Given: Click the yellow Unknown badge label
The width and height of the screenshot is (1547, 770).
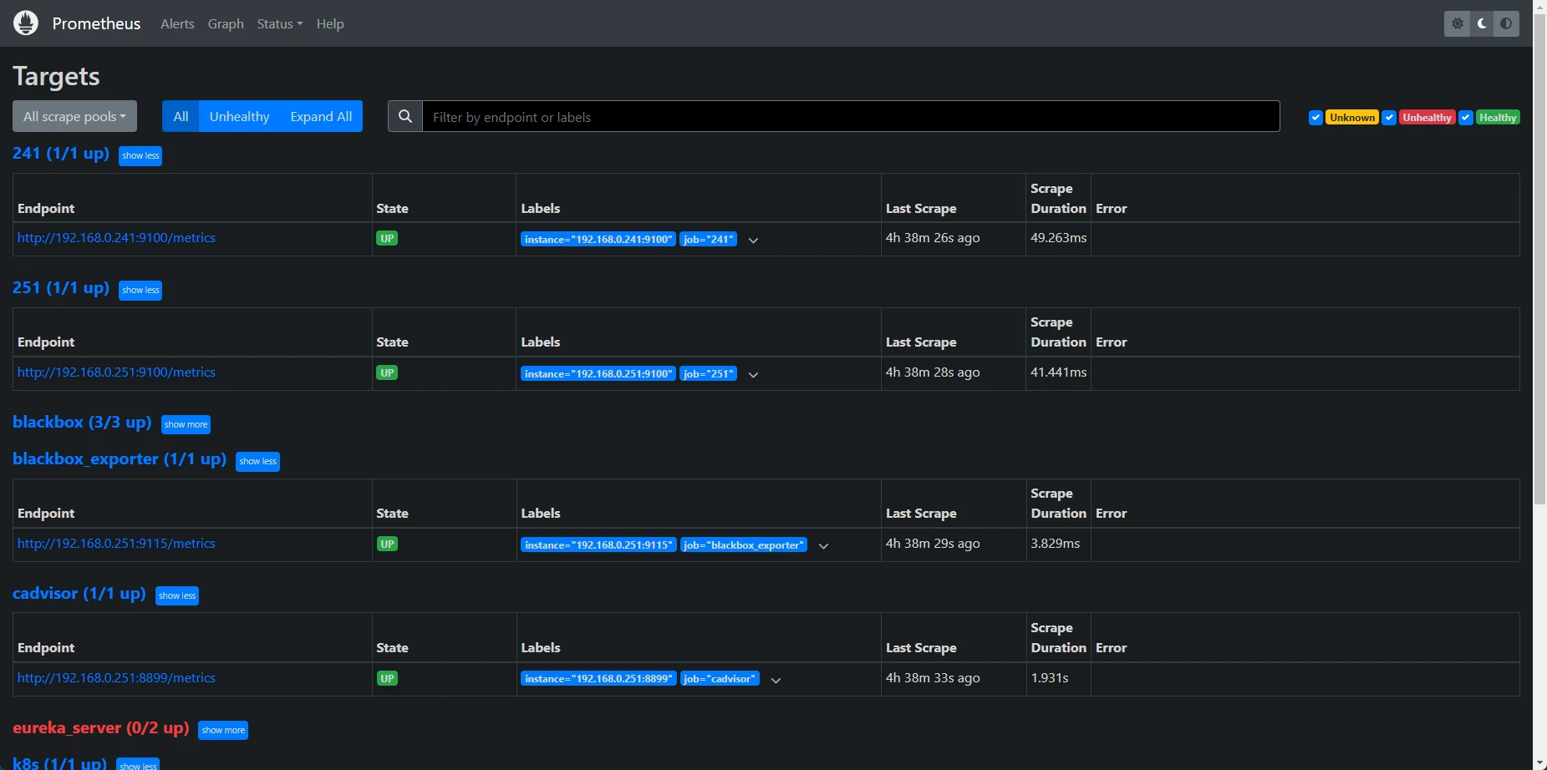Looking at the screenshot, I should (x=1352, y=118).
